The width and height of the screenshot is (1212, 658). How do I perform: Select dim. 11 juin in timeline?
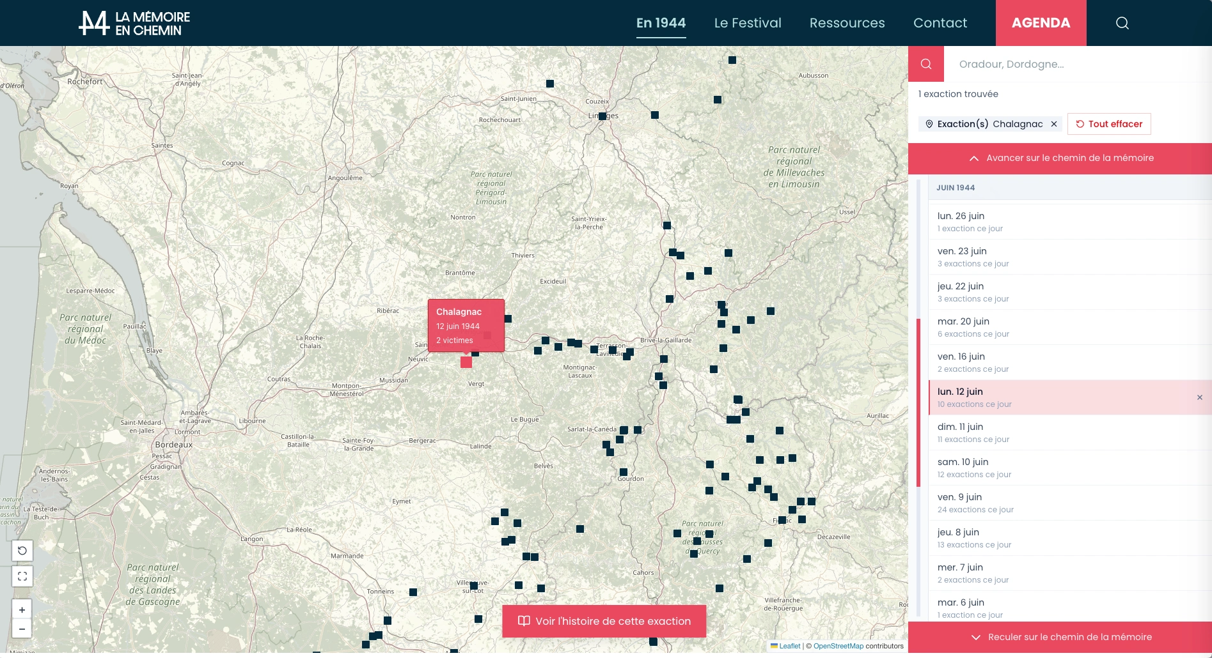1070,432
